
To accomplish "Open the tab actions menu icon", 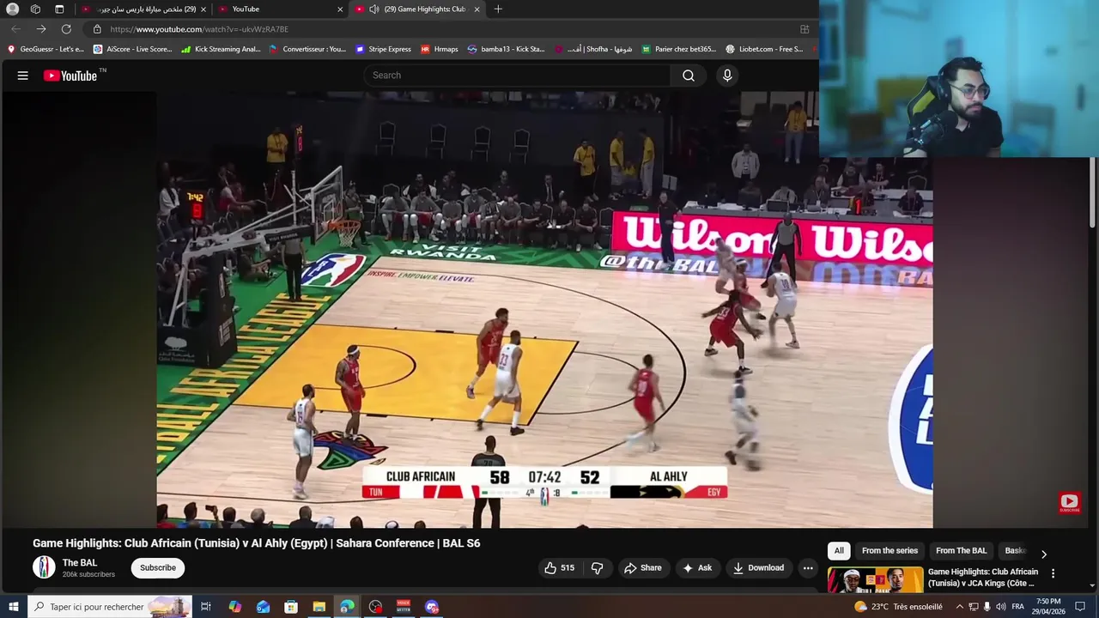I will point(59,9).
